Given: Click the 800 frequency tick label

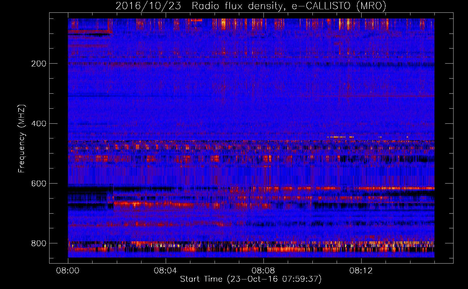Looking at the screenshot, I should pyautogui.click(x=39, y=243).
